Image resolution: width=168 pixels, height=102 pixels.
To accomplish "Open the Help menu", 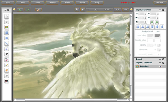I will (x=97, y=3).
